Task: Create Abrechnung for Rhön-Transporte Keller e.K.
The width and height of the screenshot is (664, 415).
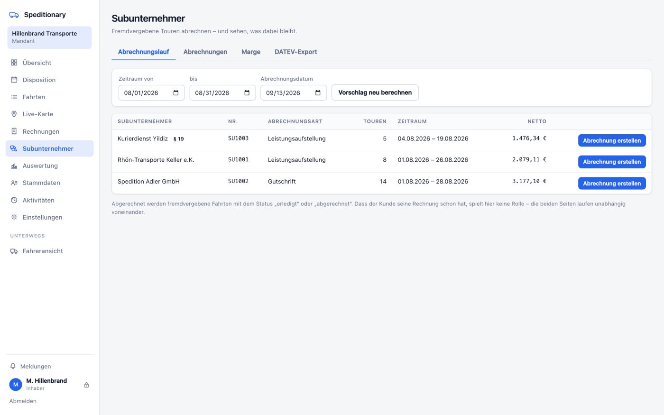Action: (x=612, y=162)
